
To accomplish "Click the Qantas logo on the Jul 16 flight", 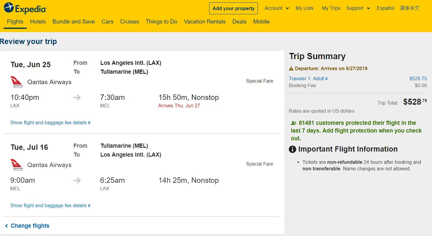I will click(x=17, y=165).
